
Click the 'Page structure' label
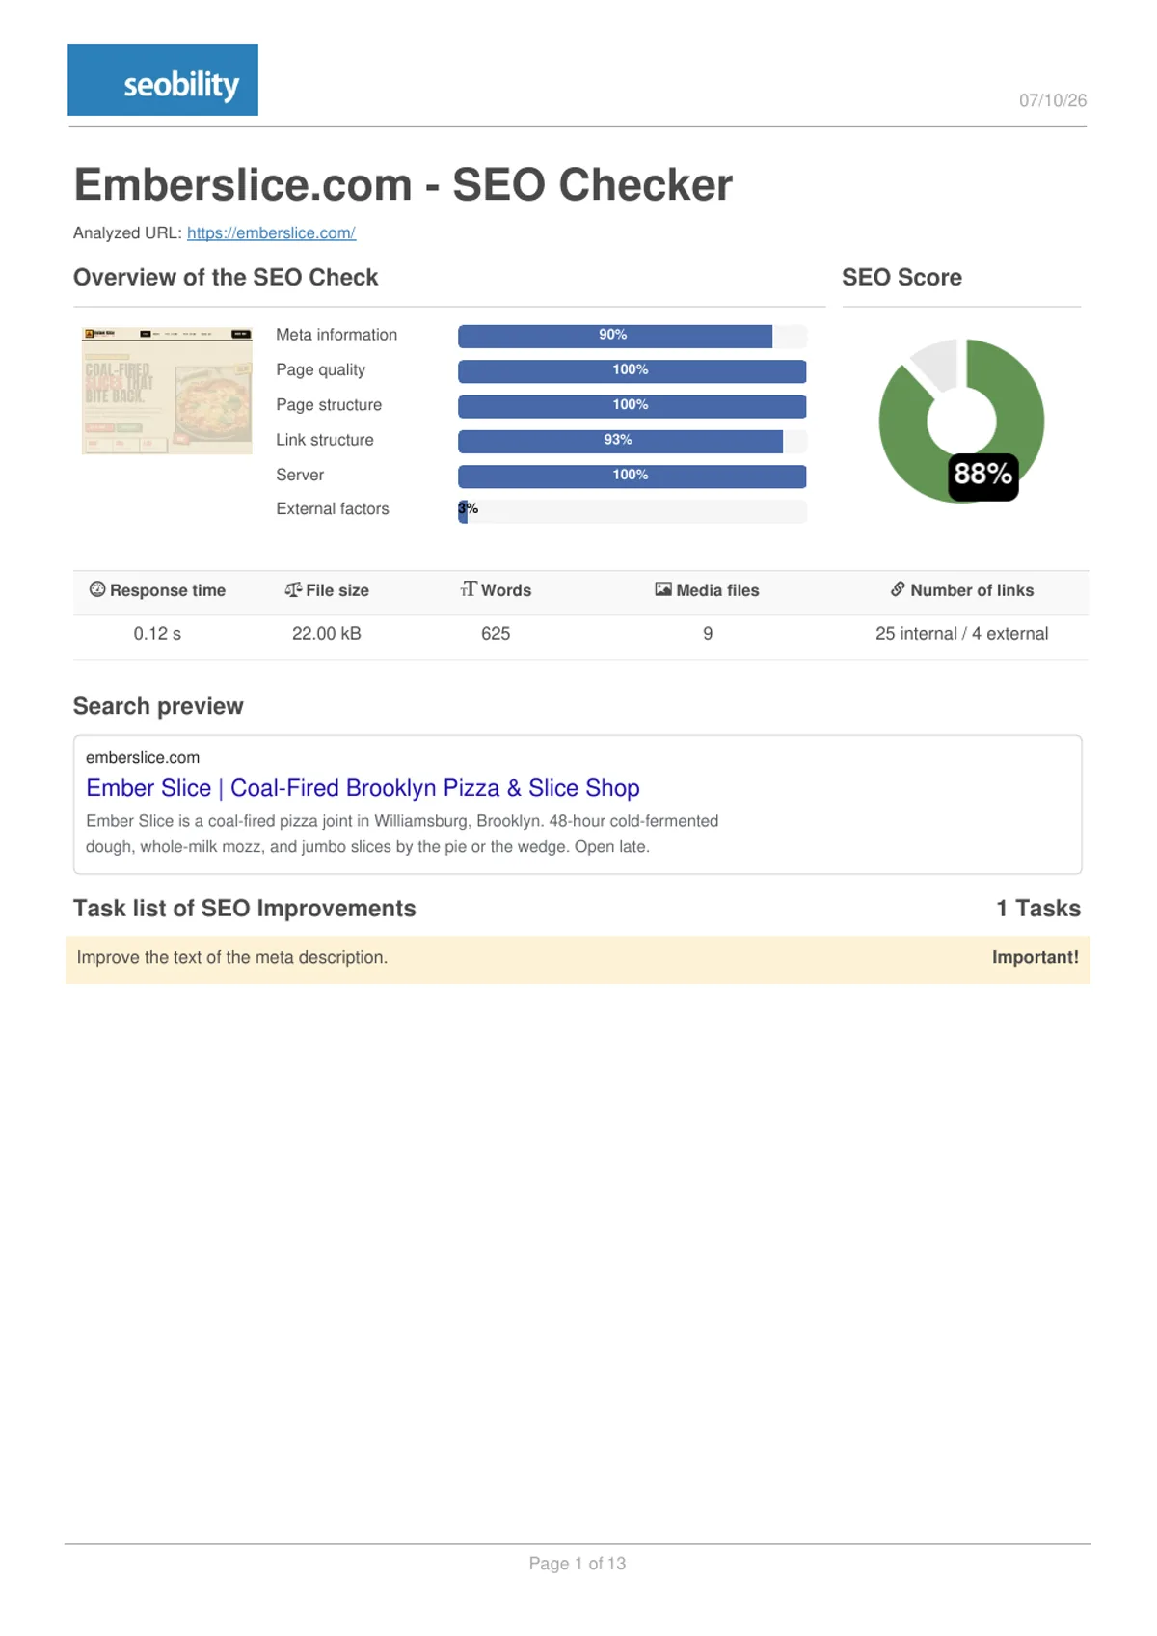pos(329,405)
